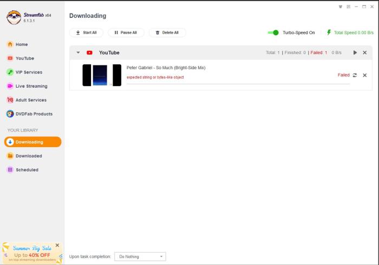Click the shirt skin icon in title bar
Image resolution: width=379 pixels, height=265 pixels.
[x=341, y=7]
